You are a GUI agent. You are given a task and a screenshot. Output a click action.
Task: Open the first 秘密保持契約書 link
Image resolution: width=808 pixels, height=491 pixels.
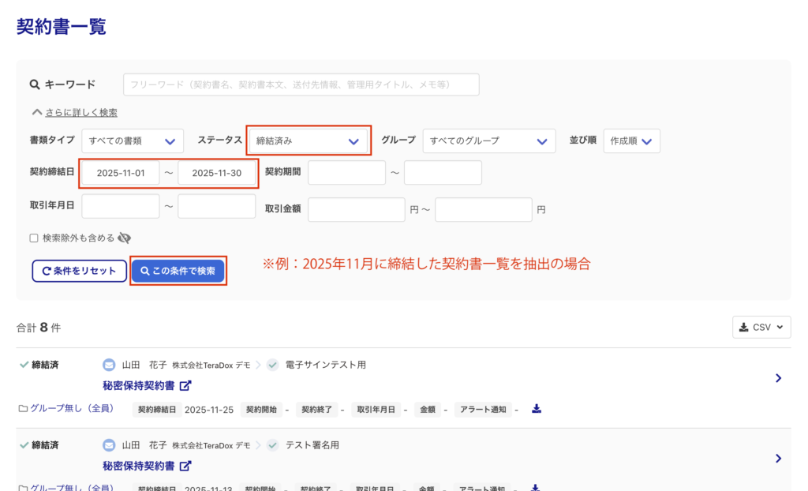pyautogui.click(x=140, y=386)
